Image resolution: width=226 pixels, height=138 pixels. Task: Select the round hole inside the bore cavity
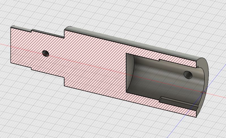tap(188, 75)
